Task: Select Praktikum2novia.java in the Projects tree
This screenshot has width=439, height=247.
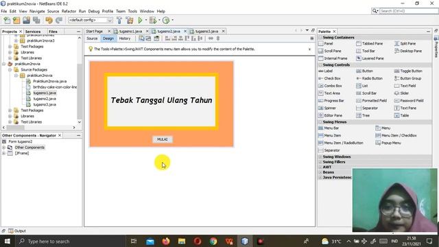Action: [49, 81]
